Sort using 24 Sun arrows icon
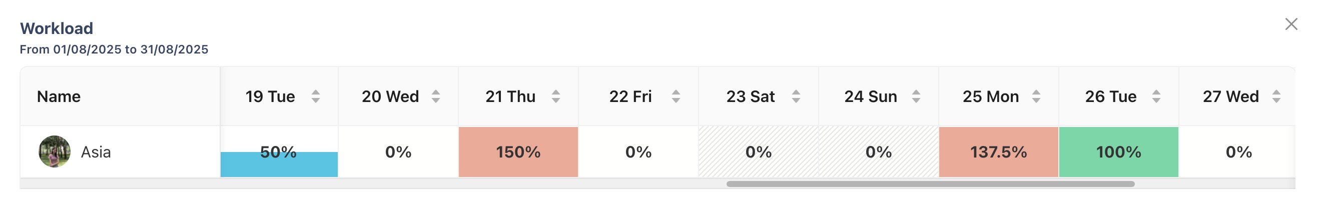Screen dimensions: 1317x218 click(916, 96)
